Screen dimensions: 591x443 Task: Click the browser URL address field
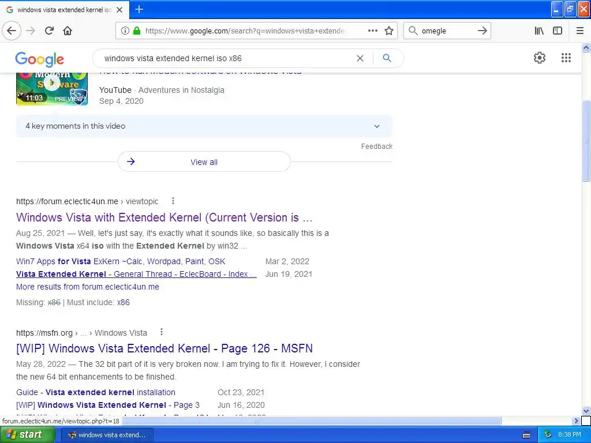[245, 31]
